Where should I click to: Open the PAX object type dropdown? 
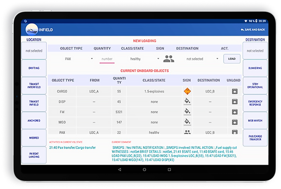click(x=79, y=59)
